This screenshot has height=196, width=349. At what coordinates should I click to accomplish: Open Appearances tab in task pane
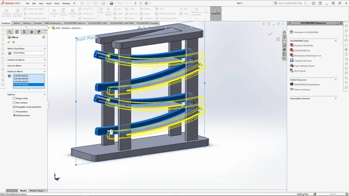click(x=284, y=50)
